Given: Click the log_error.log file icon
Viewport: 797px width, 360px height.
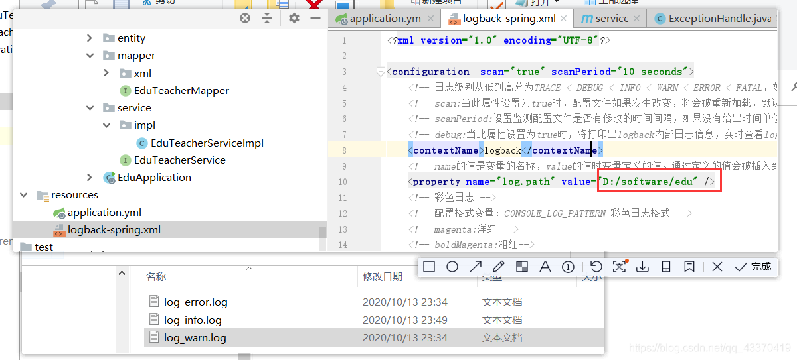Looking at the screenshot, I should [x=154, y=302].
